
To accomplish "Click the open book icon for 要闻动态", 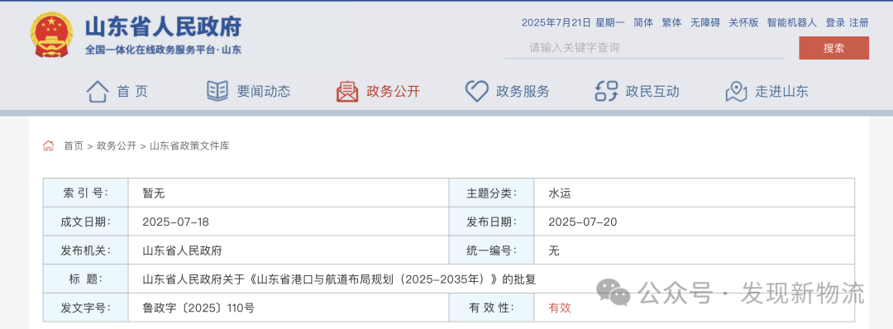I will click(217, 91).
